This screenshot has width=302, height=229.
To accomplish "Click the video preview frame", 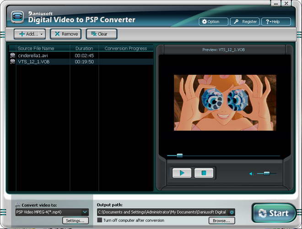I will coord(225,103).
